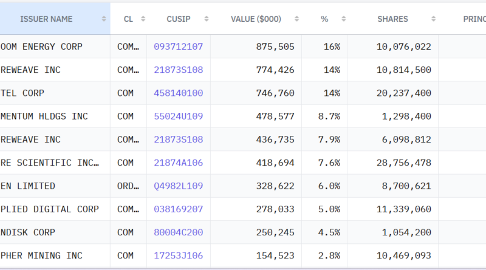Click the sort icon in Issuer Name header
Viewport: 486px width, 270px height.
point(104,19)
